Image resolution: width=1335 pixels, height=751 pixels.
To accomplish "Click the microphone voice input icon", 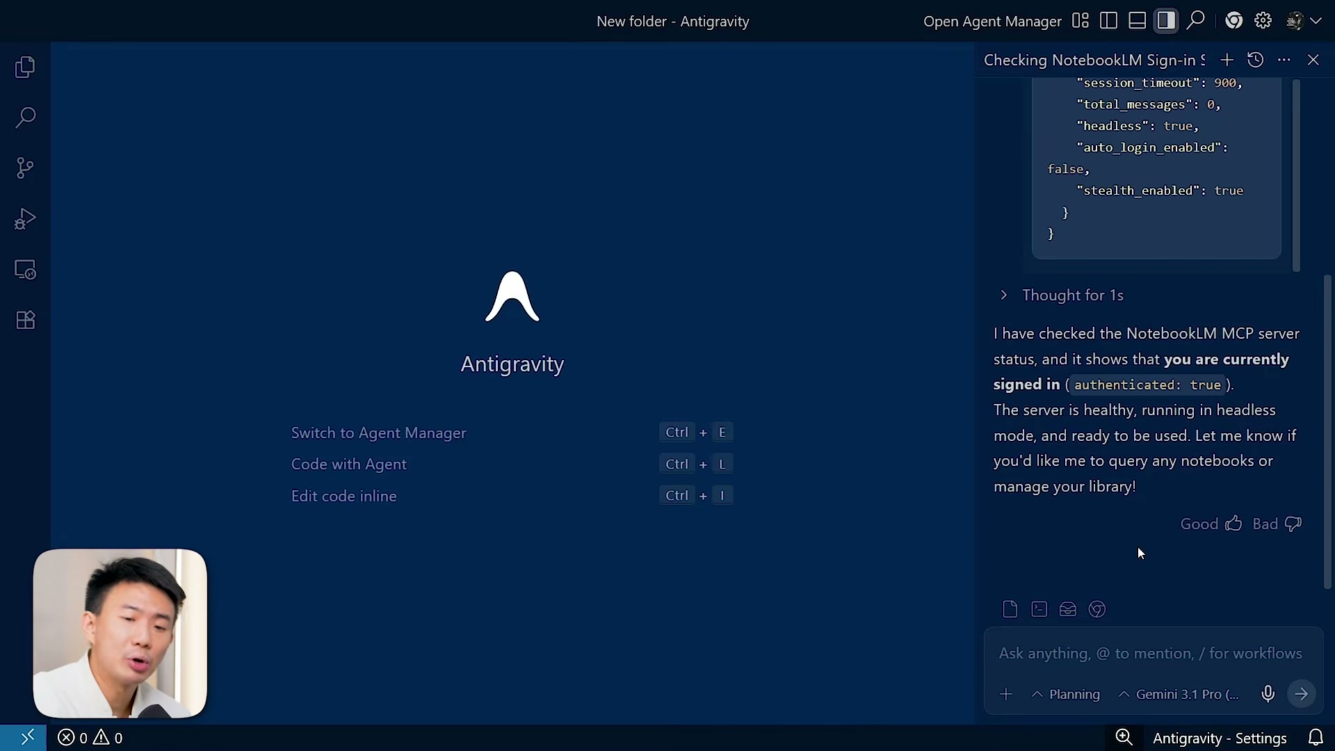I will tap(1268, 694).
